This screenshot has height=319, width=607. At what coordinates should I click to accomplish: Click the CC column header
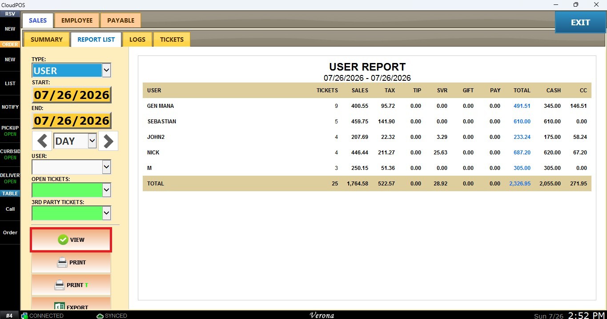pyautogui.click(x=583, y=91)
